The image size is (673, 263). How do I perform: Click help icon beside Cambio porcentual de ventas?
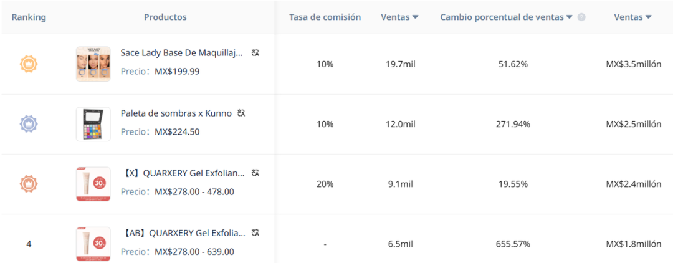coord(581,17)
